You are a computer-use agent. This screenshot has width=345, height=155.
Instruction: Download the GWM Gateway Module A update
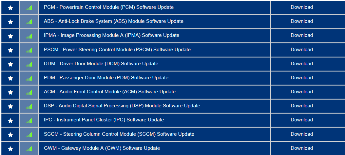(301, 148)
